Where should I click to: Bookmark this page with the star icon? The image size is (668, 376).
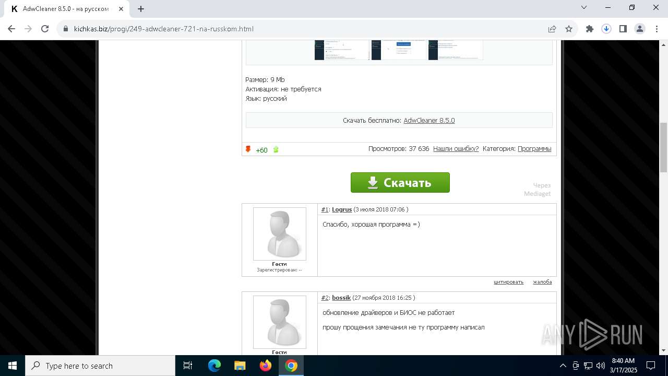tap(569, 29)
